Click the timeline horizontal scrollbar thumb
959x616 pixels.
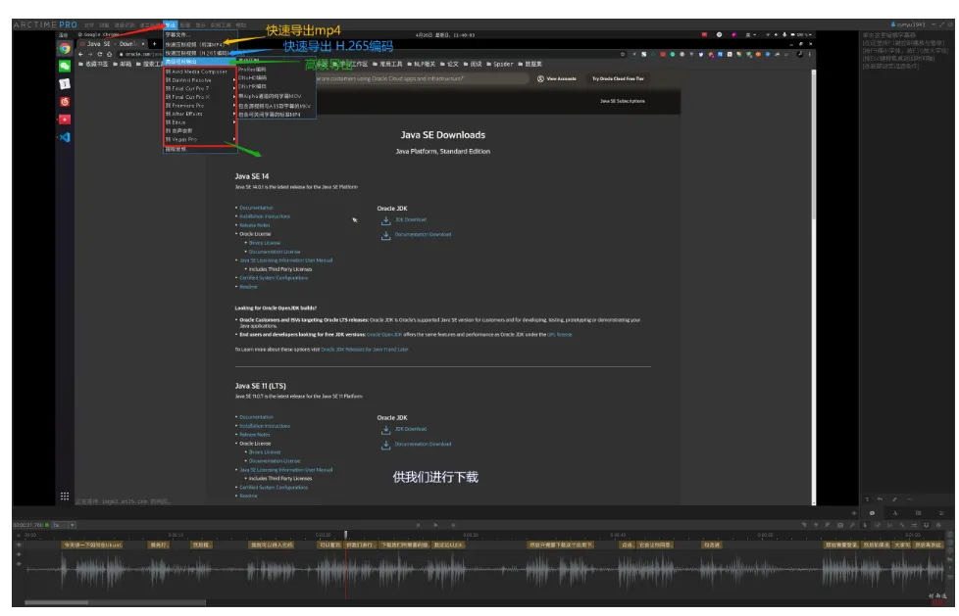[x=56, y=602]
